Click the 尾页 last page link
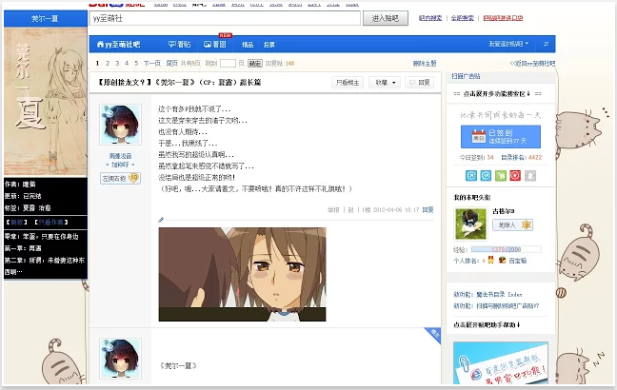This screenshot has width=617, height=390. pos(172,63)
